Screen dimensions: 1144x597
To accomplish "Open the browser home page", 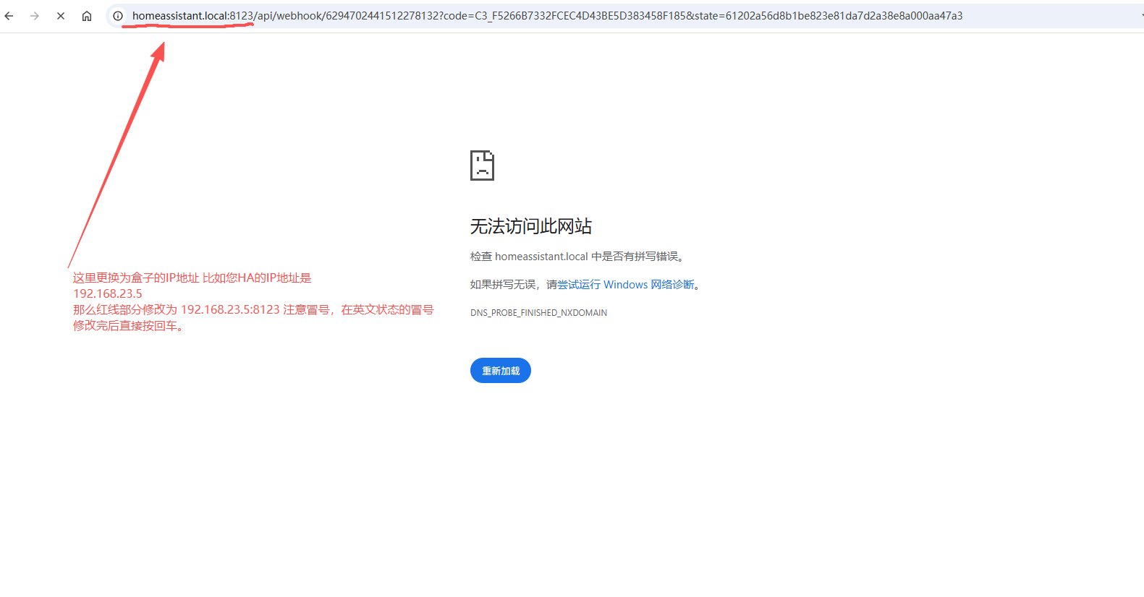I will tap(87, 16).
